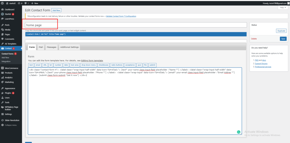Open Validate Contact Form 7 Configuration link
The image size is (290, 143).
pos(121,16)
